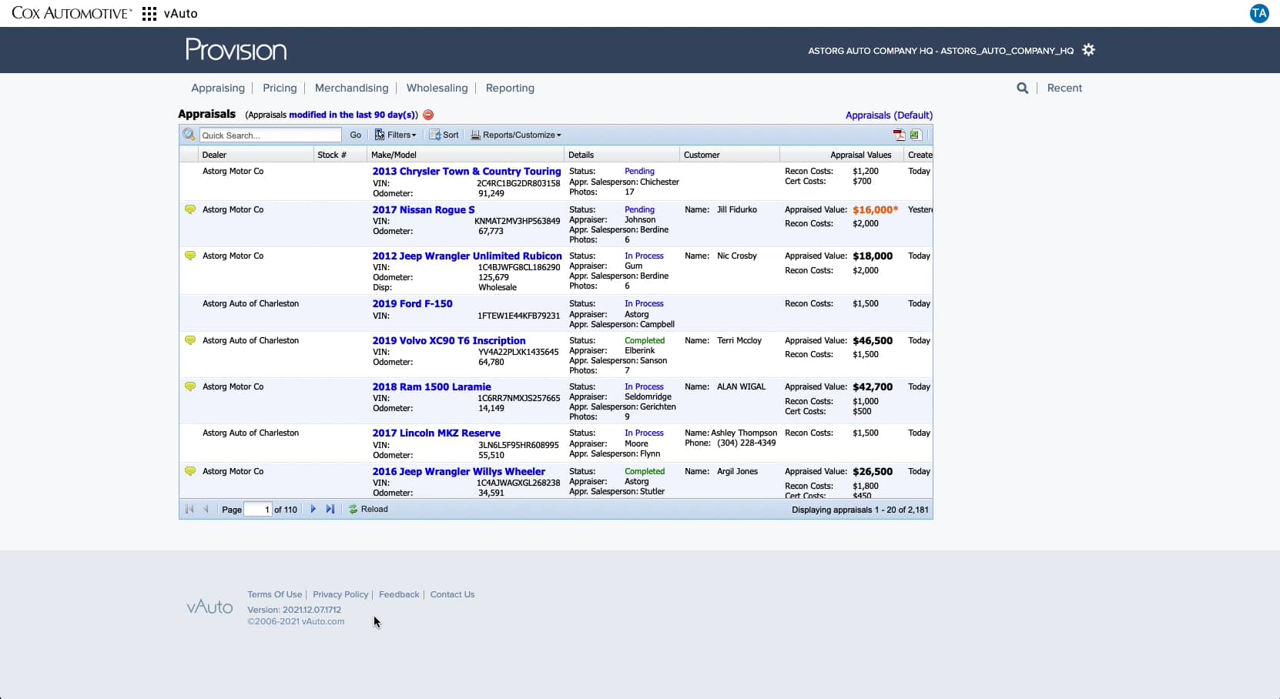Viewport: 1280px width, 699px height.
Task: Open the Feedback link in the footer
Action: click(x=399, y=594)
